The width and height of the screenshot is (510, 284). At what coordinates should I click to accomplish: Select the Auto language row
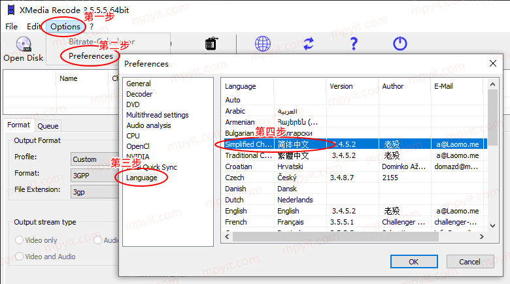354,100
